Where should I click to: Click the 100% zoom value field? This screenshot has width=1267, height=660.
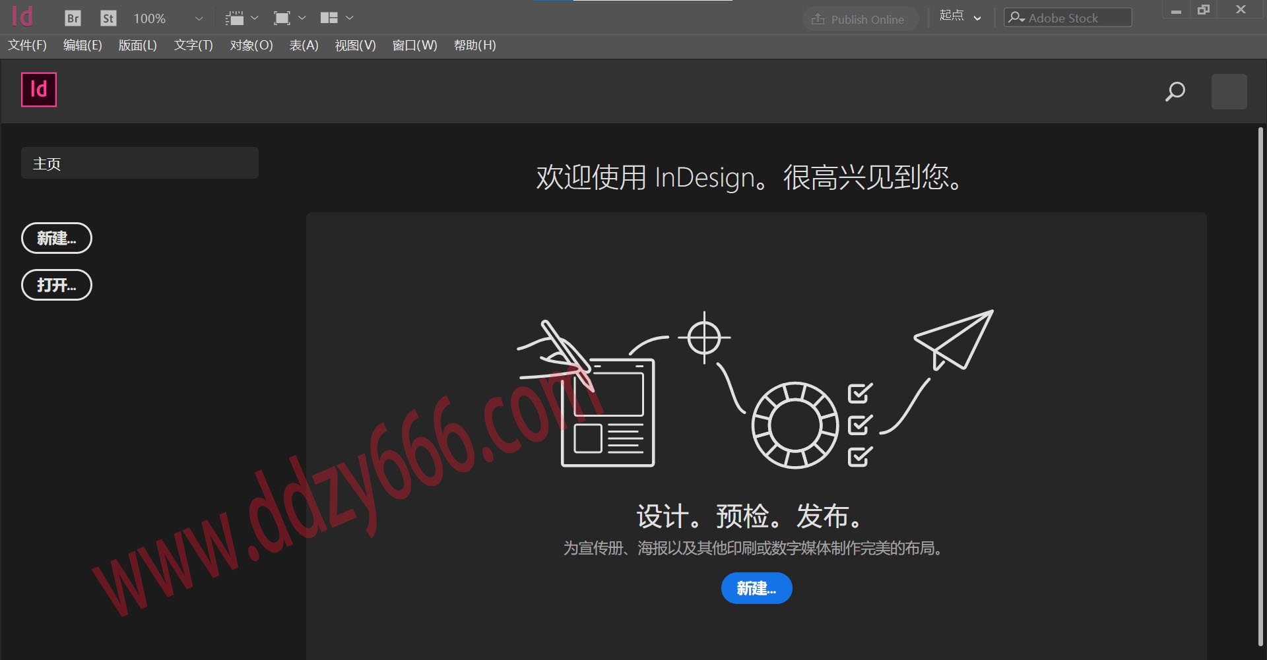coord(150,18)
